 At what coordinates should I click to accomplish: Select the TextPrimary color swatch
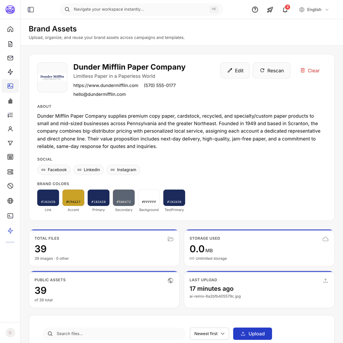coord(174,198)
